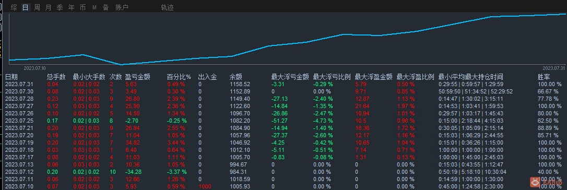567x190 pixels.
Task: Sort by the 日期 column header
Action: pos(11,77)
